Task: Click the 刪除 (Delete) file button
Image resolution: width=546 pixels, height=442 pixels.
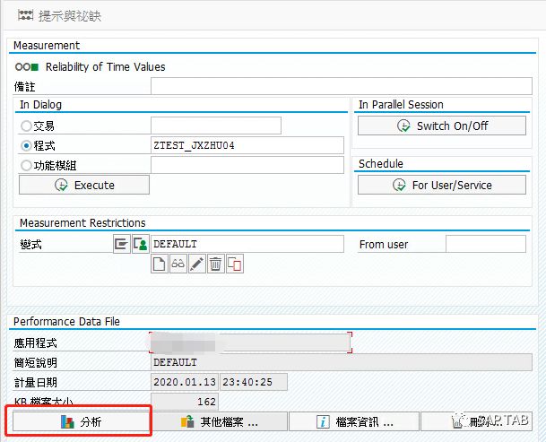Action: 476,421
